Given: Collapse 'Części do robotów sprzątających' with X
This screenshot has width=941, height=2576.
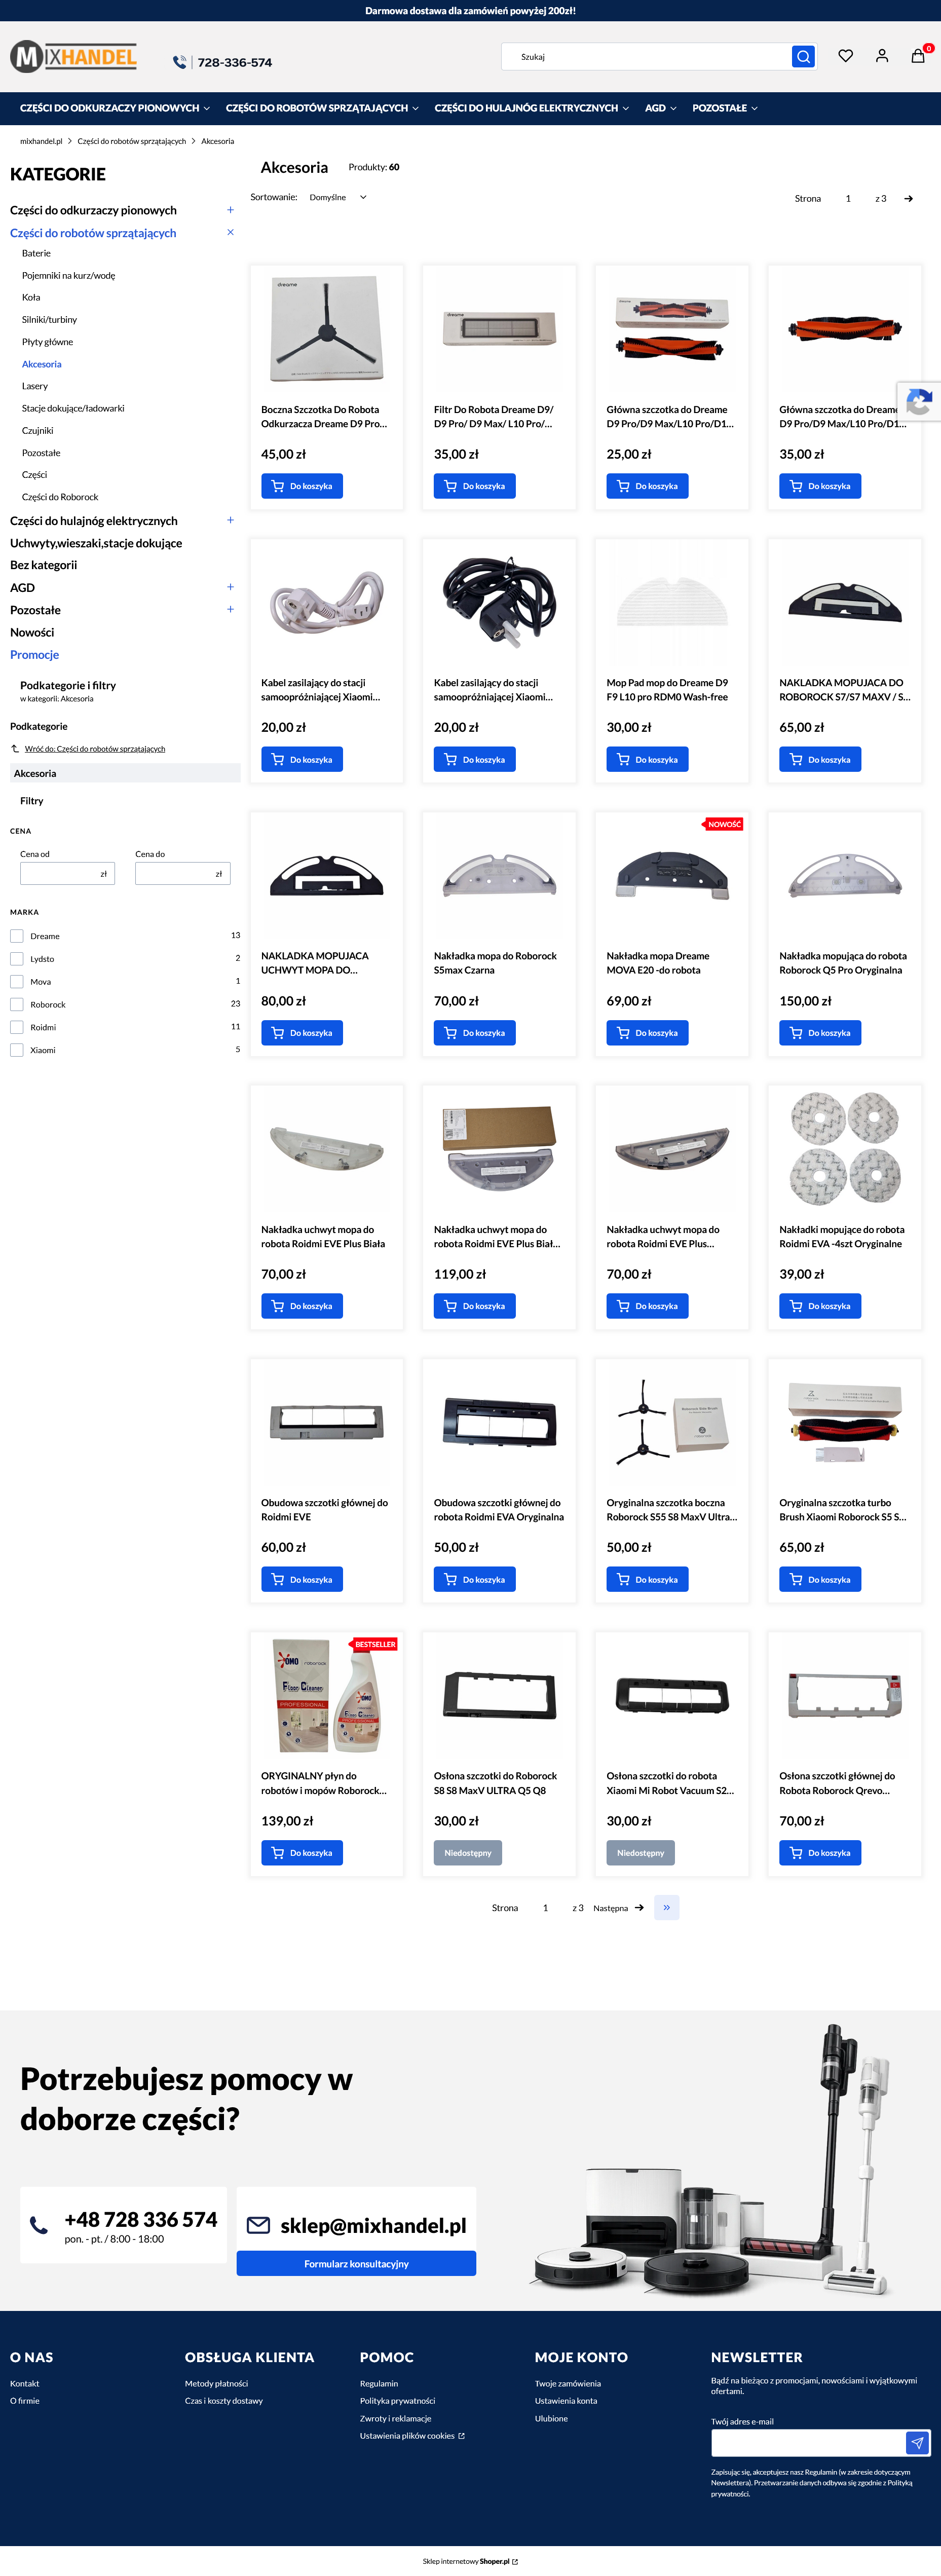Looking at the screenshot, I should 230,232.
